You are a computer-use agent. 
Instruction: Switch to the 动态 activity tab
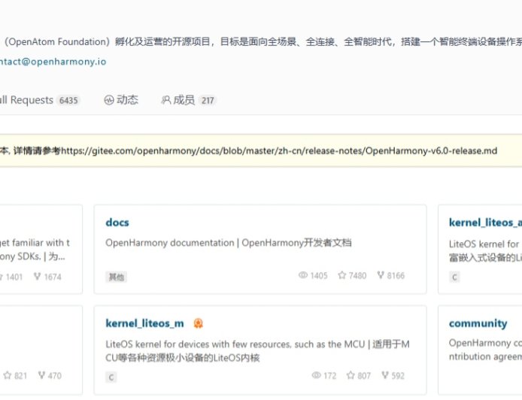pos(121,100)
